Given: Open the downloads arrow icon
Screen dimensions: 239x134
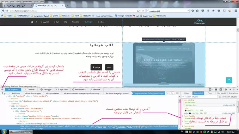Looking at the screenshot, I should click(x=208, y=11).
